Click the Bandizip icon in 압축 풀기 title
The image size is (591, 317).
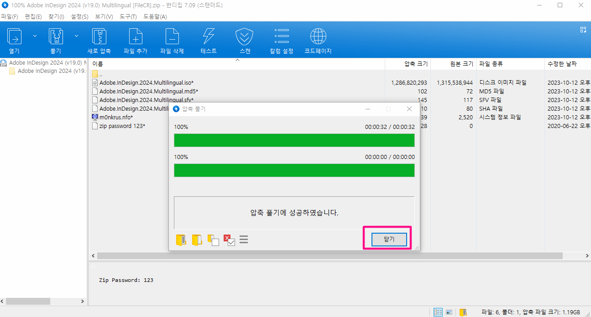[x=176, y=109]
